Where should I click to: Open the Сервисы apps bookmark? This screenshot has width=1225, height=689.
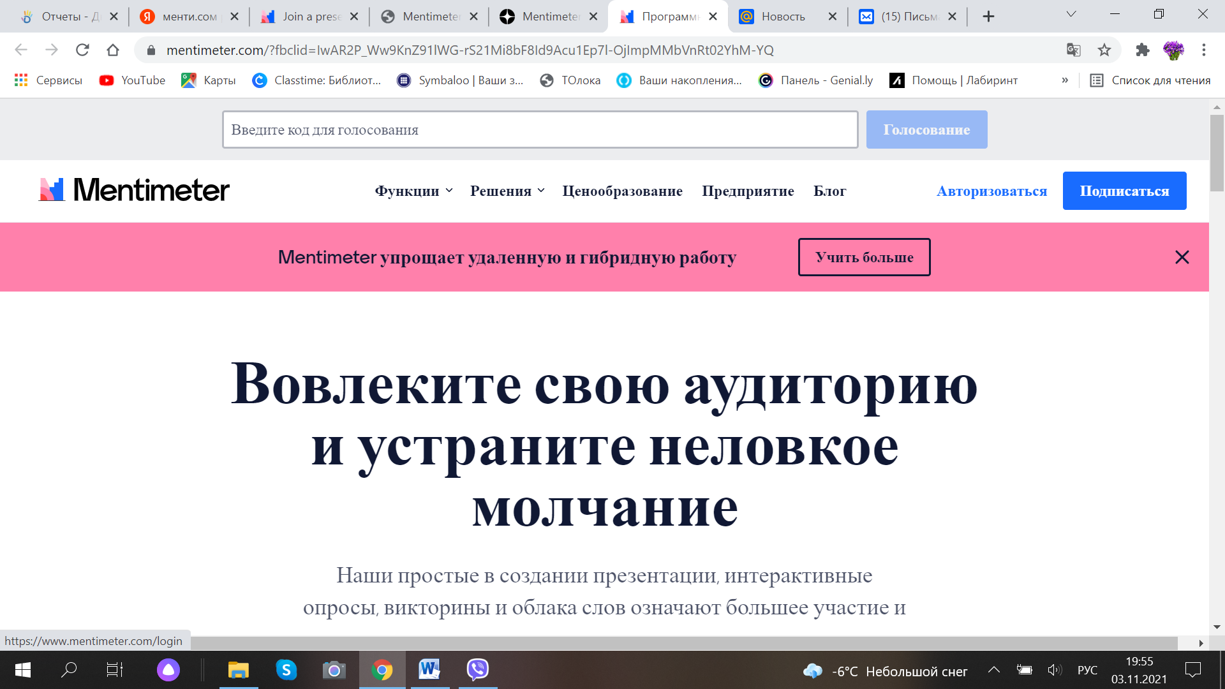48,80
